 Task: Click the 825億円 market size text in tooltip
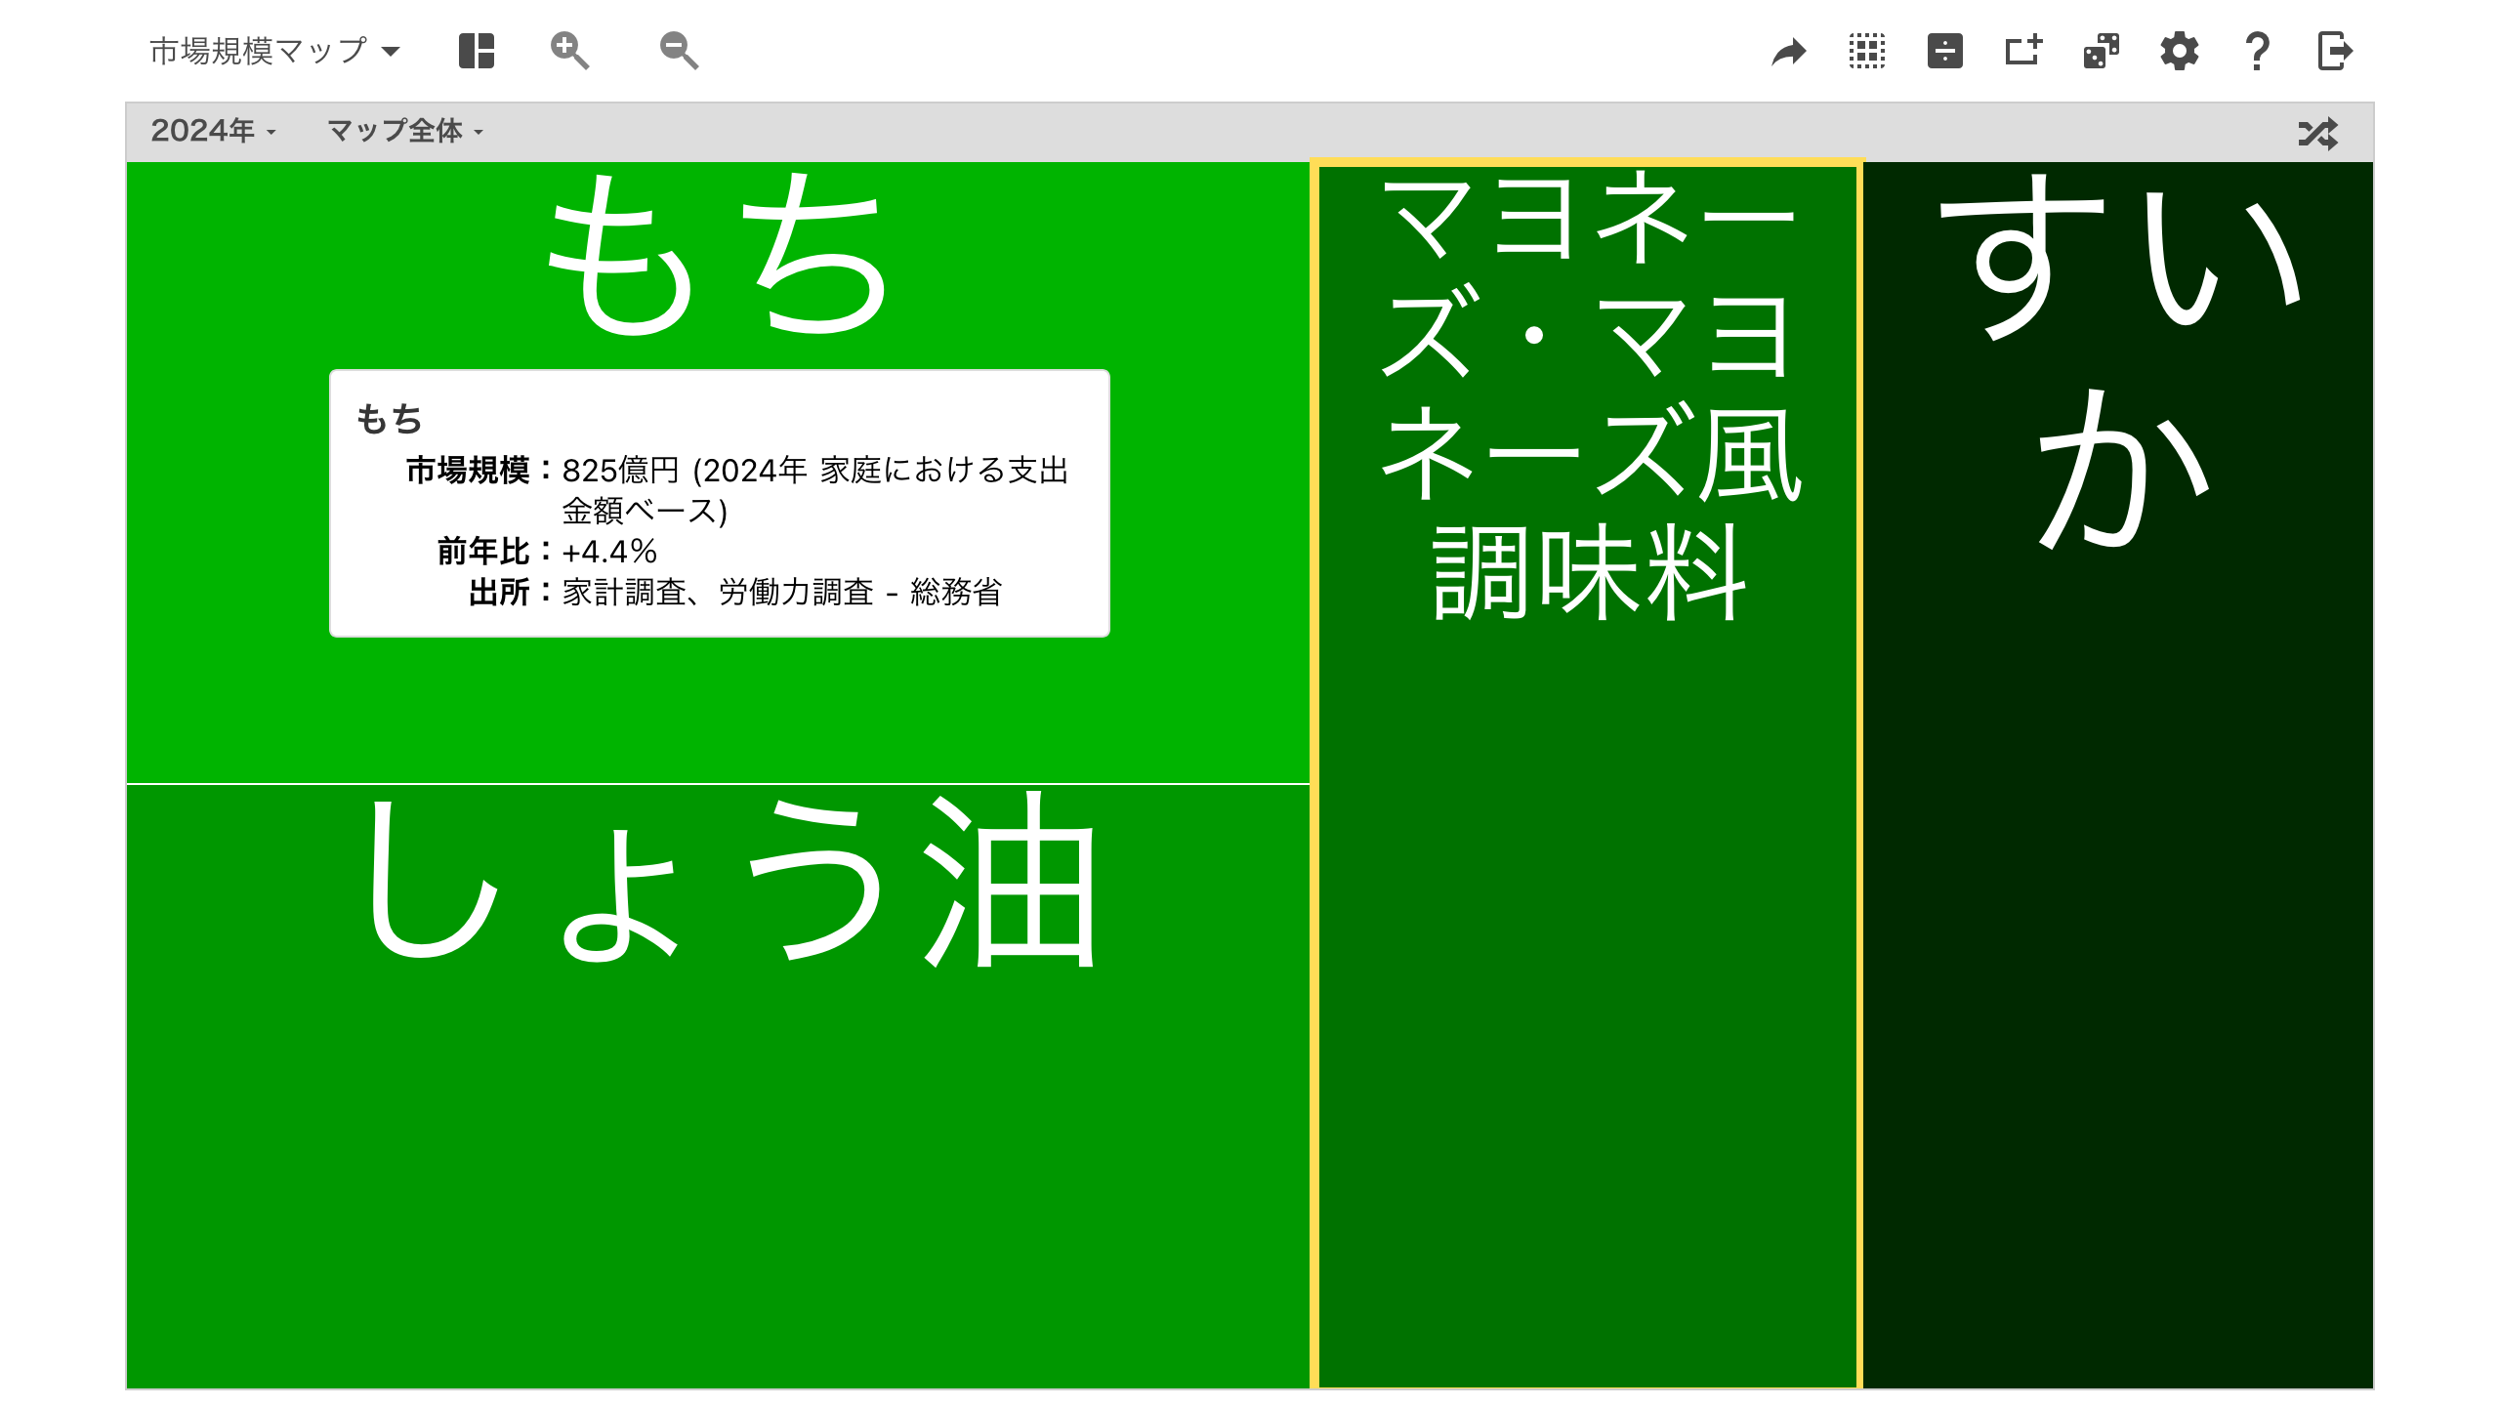click(x=815, y=490)
